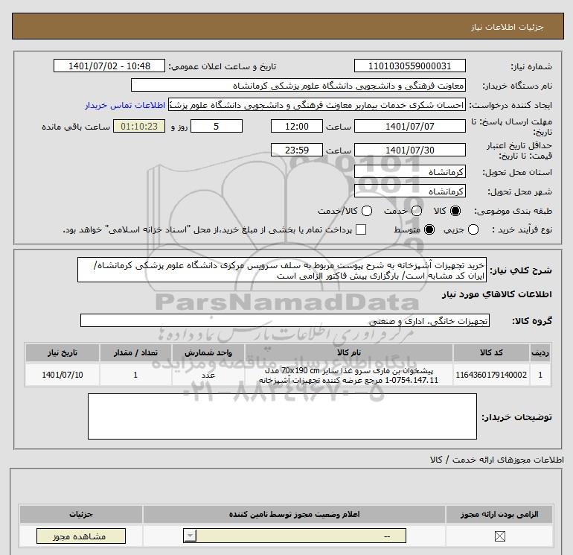Viewport: 573px width, 555px height.
Task: Click the validity time field 23:59
Action: pos(297,150)
